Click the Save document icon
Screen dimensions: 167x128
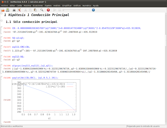click(8, 10)
